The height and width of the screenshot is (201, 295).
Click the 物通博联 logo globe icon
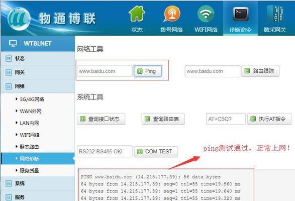coord(19,19)
